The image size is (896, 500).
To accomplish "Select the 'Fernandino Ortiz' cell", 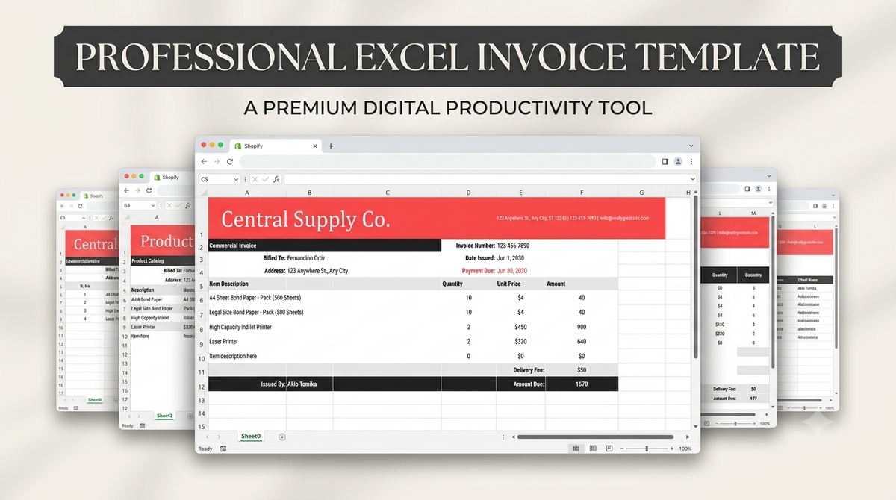I will pos(306,257).
